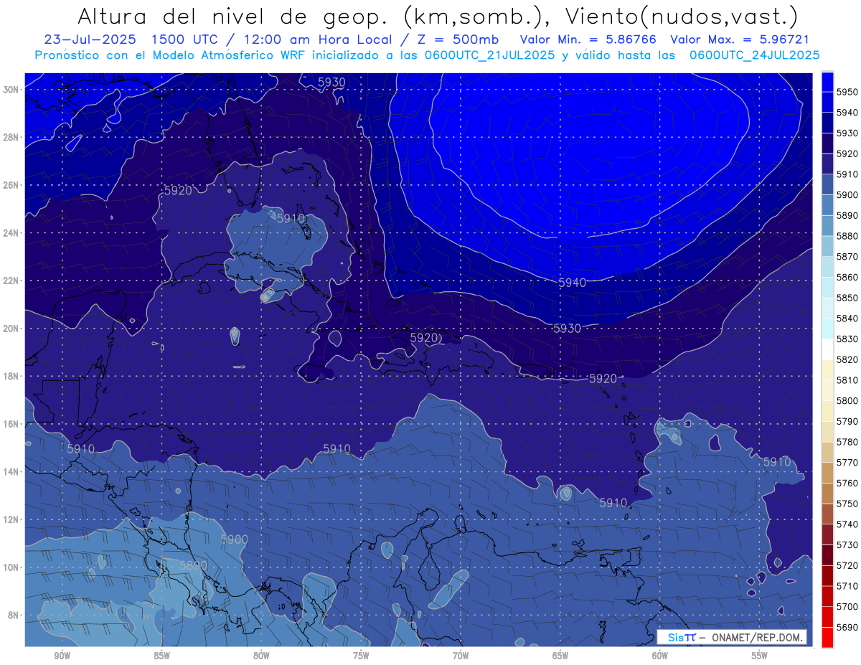Click the ONAMET/REP.DOM. logo box

[x=732, y=637]
